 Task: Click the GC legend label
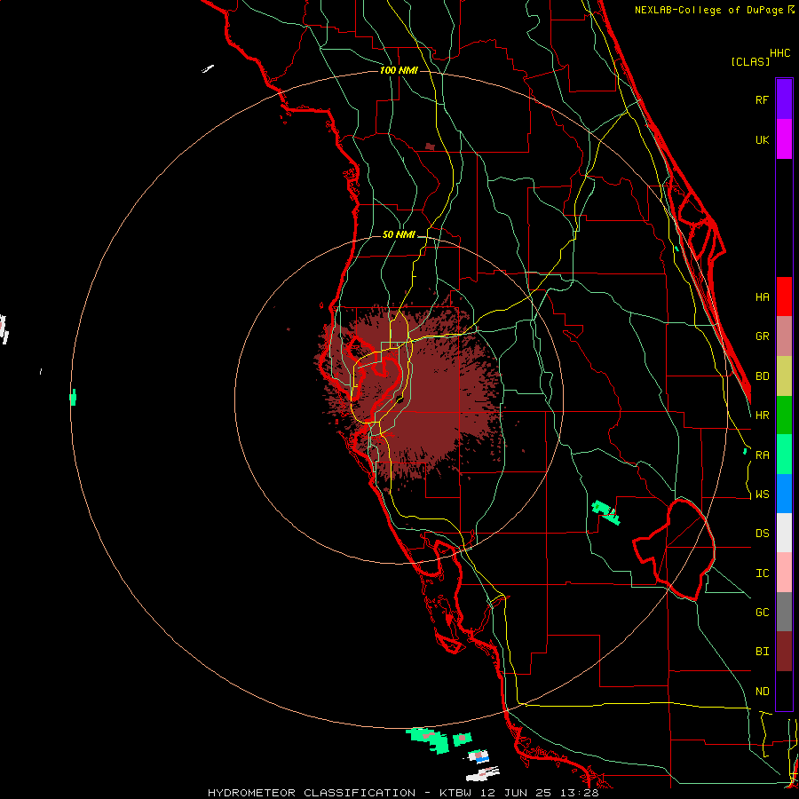[x=762, y=612]
